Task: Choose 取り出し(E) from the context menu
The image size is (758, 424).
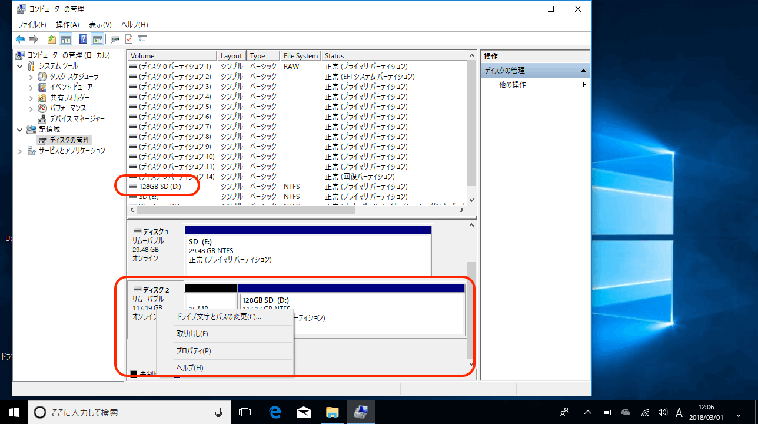Action: [192, 334]
